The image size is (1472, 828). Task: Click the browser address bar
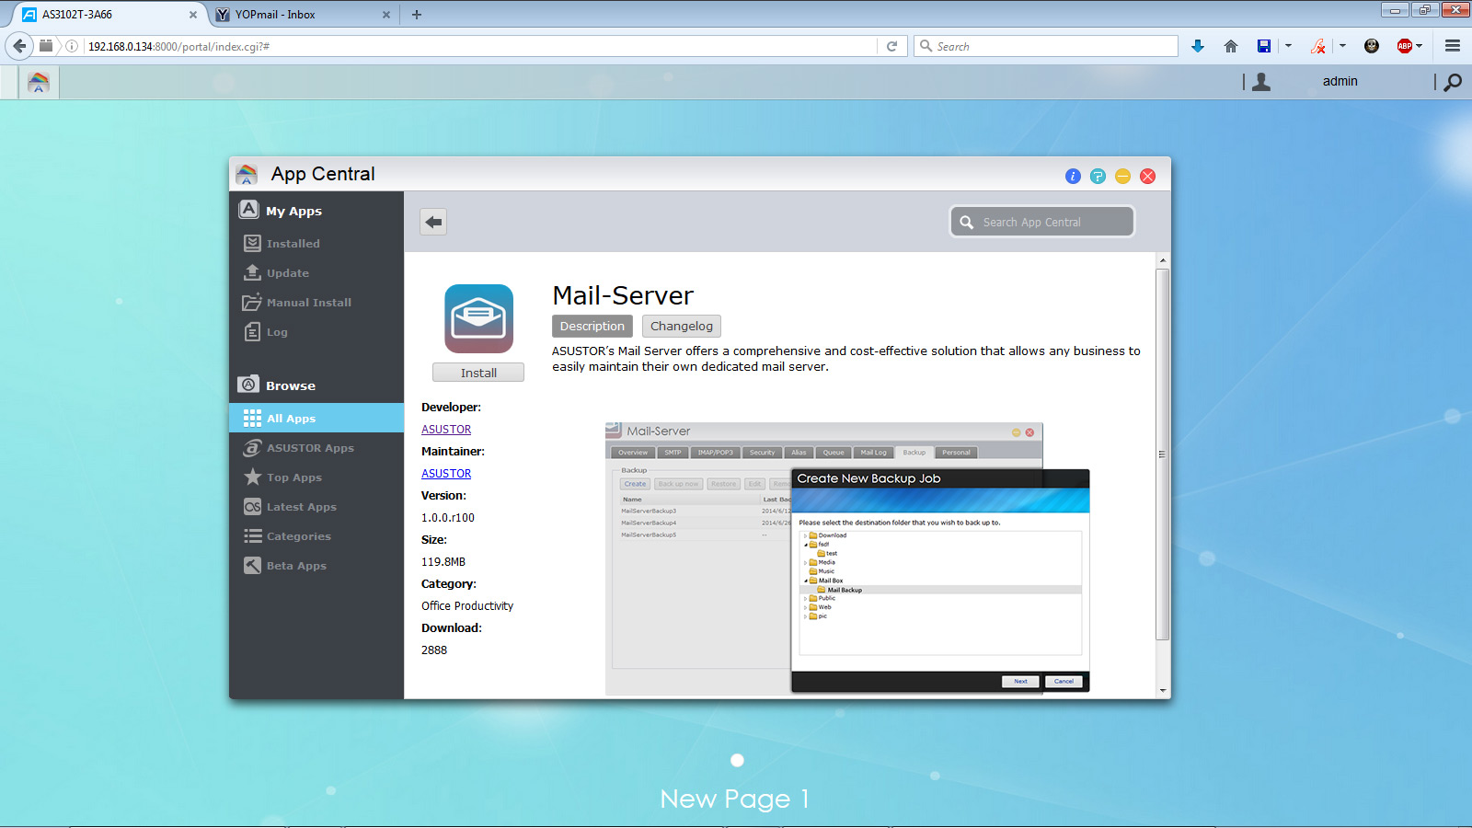(x=481, y=46)
